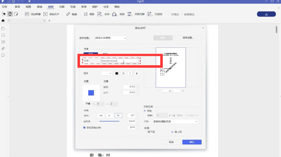Viewport: 281px width, 157px height.
Task: Select the All pages (所有) radio
Action: click(x=145, y=111)
